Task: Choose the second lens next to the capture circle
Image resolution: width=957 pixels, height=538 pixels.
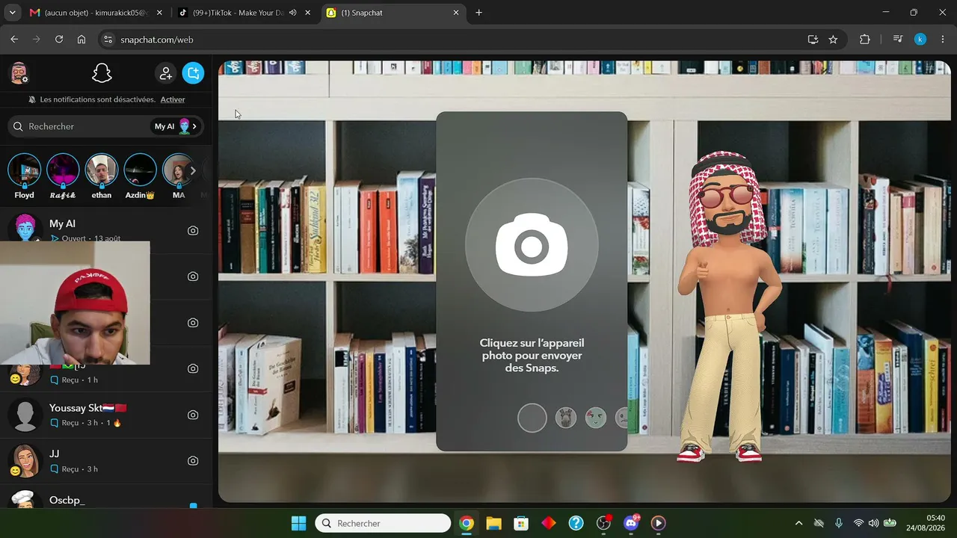Action: pos(566,418)
